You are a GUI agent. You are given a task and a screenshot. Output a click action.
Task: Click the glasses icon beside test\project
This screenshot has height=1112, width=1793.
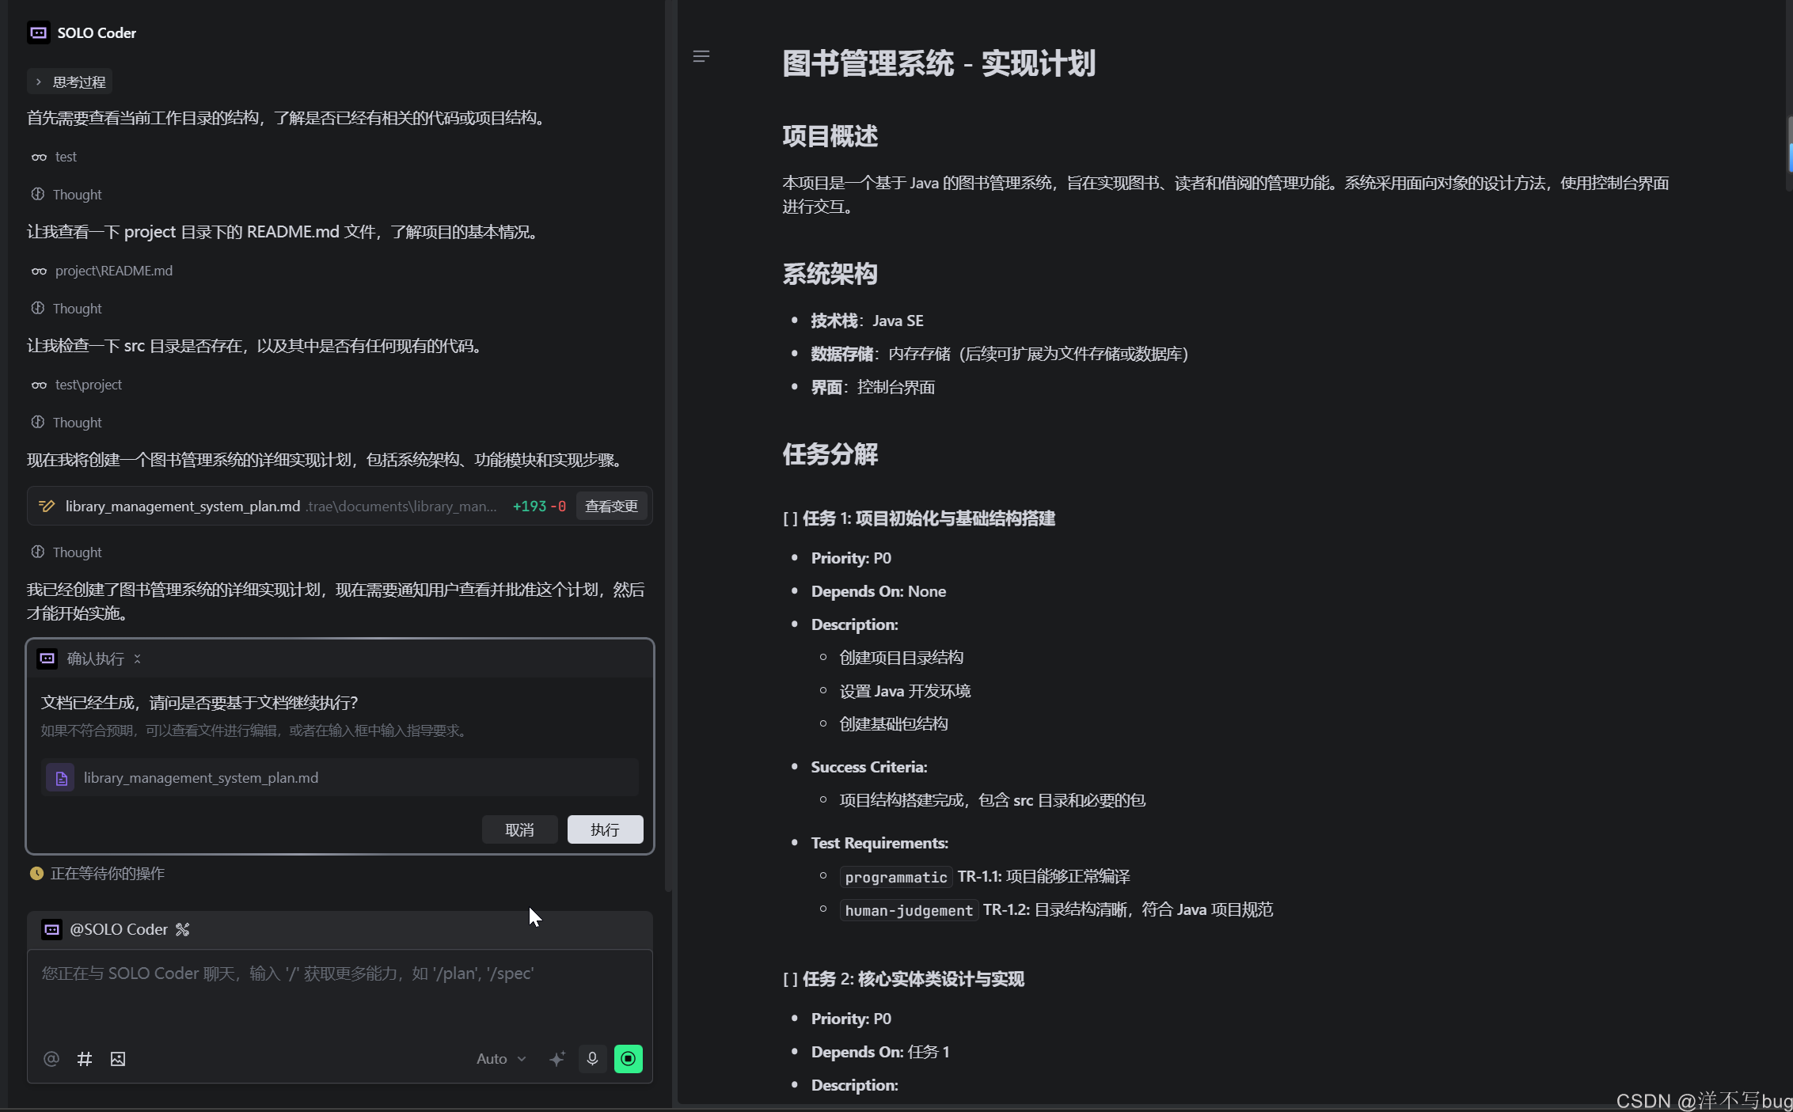(x=39, y=385)
